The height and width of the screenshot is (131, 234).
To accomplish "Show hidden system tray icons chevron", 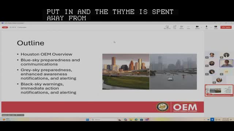I will [x=204, y=120].
